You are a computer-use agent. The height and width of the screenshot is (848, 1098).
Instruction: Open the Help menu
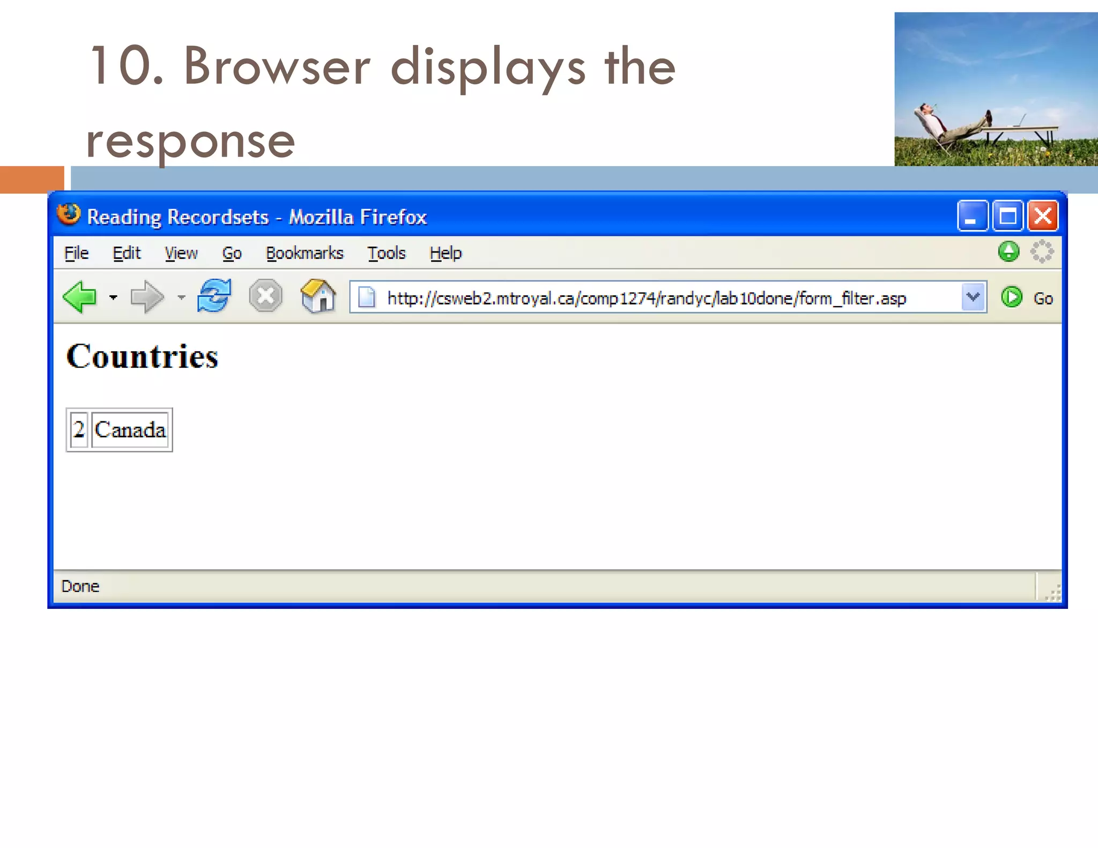point(446,253)
